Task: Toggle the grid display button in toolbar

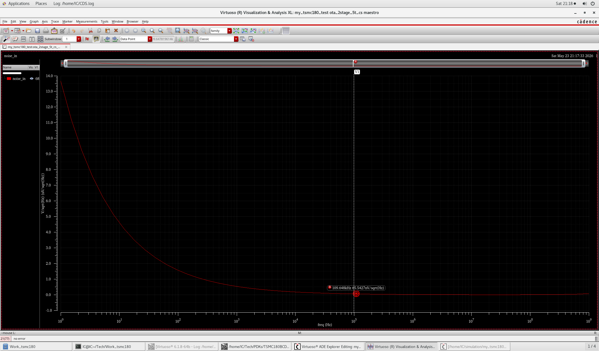Action: click(x=286, y=31)
